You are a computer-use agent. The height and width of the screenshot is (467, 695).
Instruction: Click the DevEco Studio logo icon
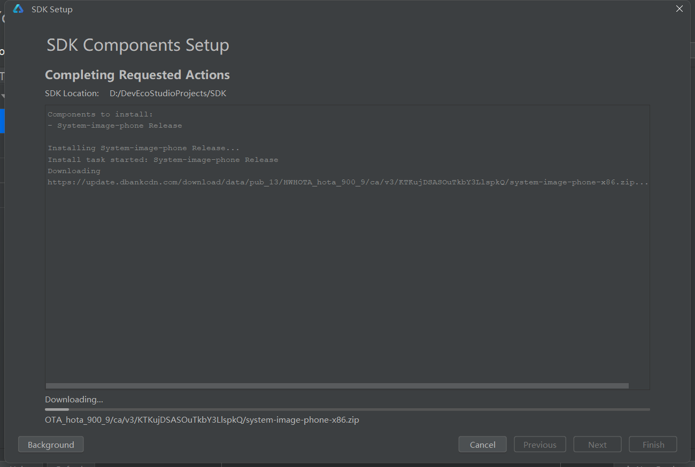[18, 9]
